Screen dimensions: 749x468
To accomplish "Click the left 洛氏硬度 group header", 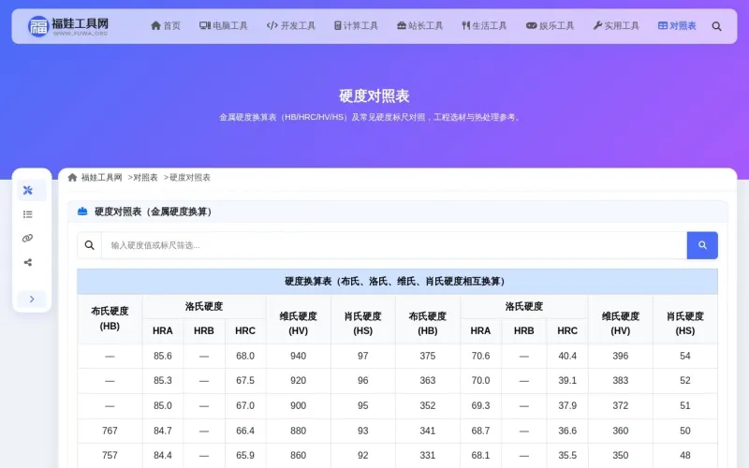I will [204, 306].
